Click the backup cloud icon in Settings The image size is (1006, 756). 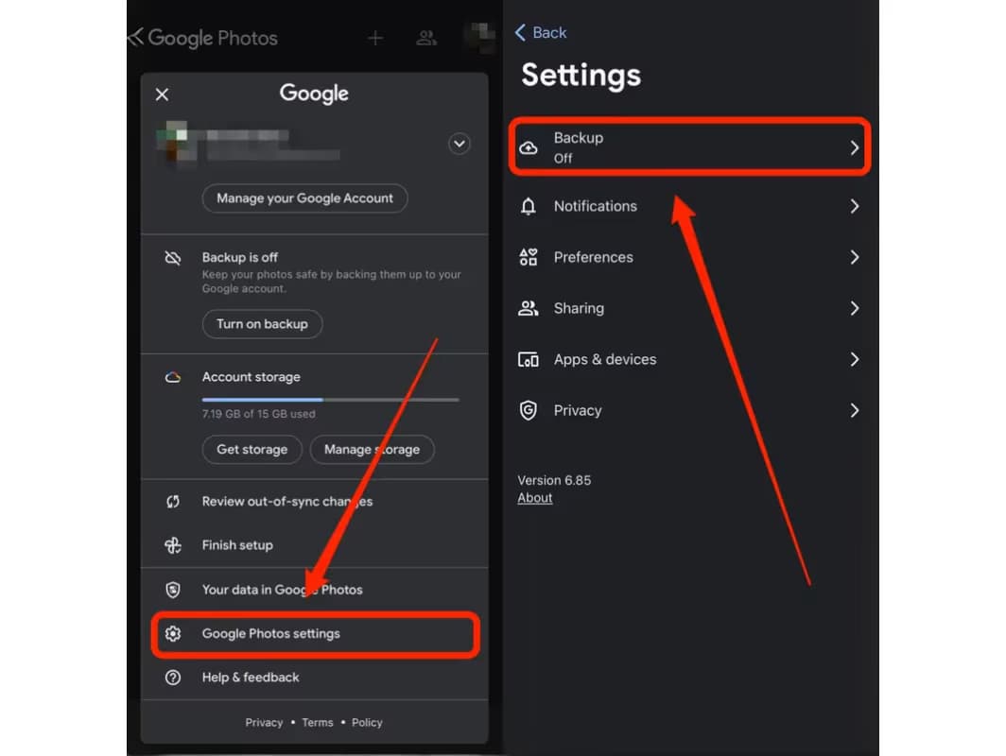pyautogui.click(x=529, y=147)
